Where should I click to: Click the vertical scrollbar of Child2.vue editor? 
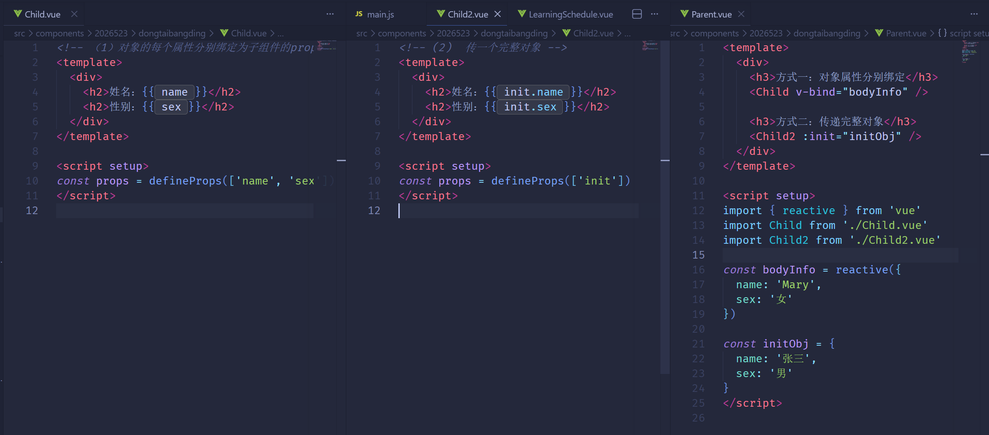[x=665, y=207]
